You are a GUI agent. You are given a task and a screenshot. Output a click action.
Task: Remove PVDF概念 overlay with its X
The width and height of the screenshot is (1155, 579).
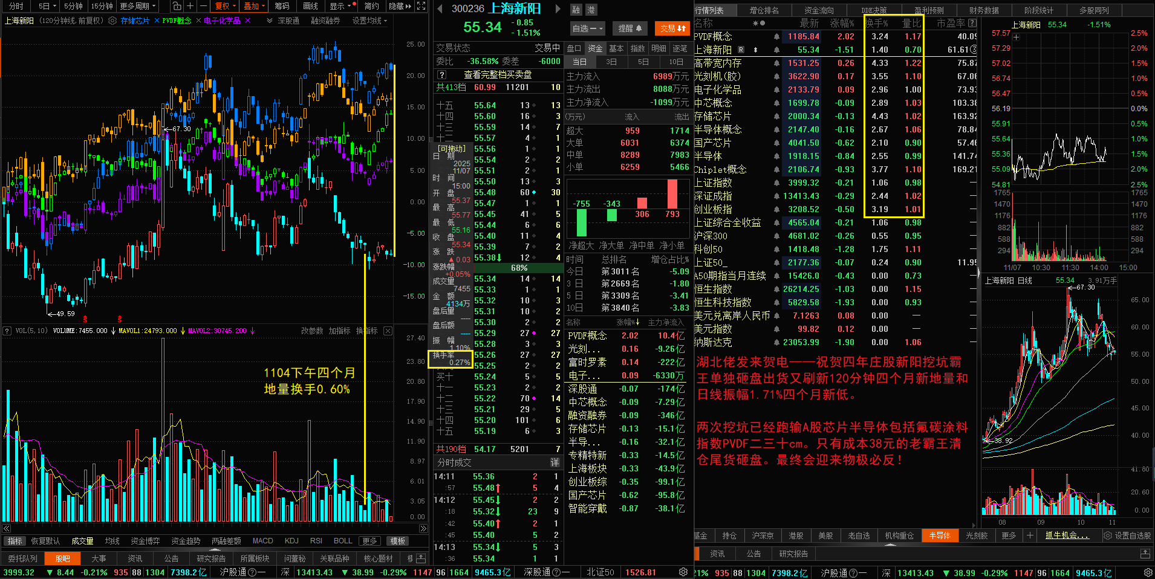(x=198, y=21)
